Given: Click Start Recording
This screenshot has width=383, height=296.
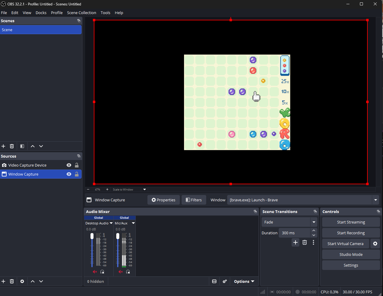Looking at the screenshot, I should [x=351, y=233].
